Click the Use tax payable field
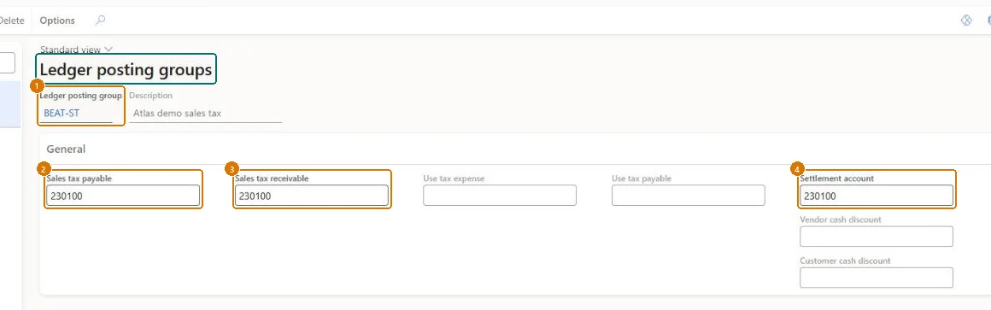Viewport: 991px width, 310px height. (x=689, y=195)
